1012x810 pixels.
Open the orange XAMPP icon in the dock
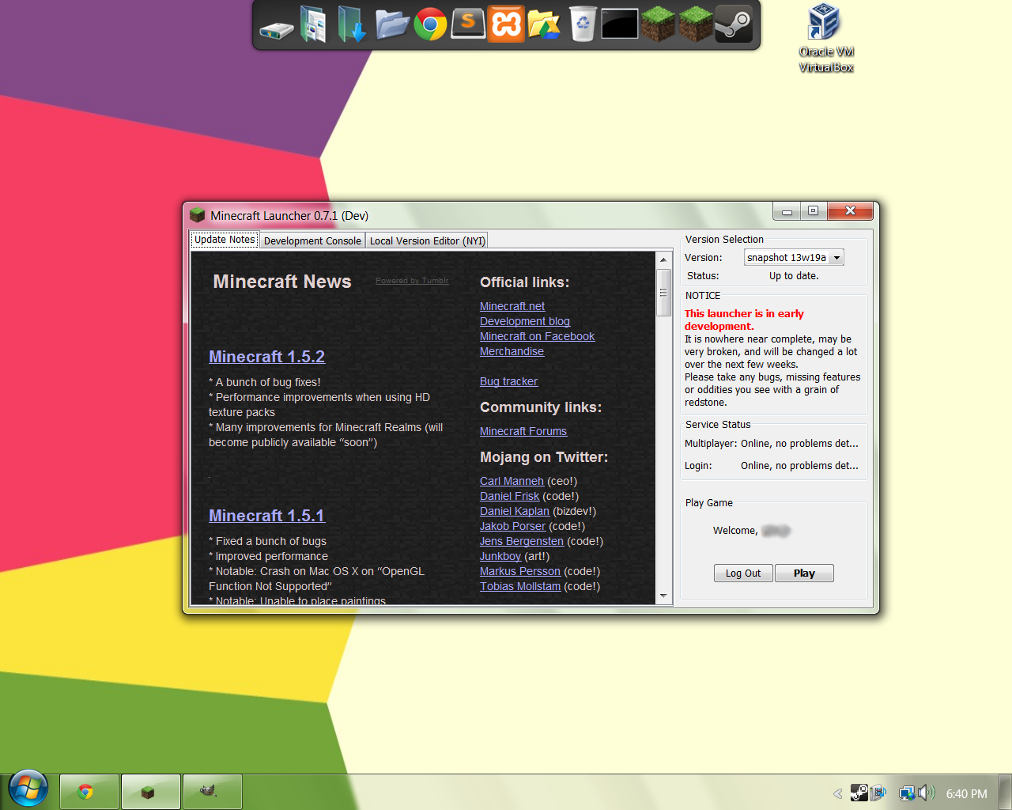click(x=506, y=24)
